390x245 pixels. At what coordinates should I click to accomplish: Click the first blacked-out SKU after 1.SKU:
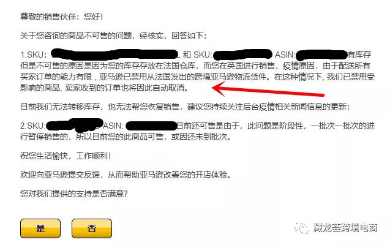[114, 55]
